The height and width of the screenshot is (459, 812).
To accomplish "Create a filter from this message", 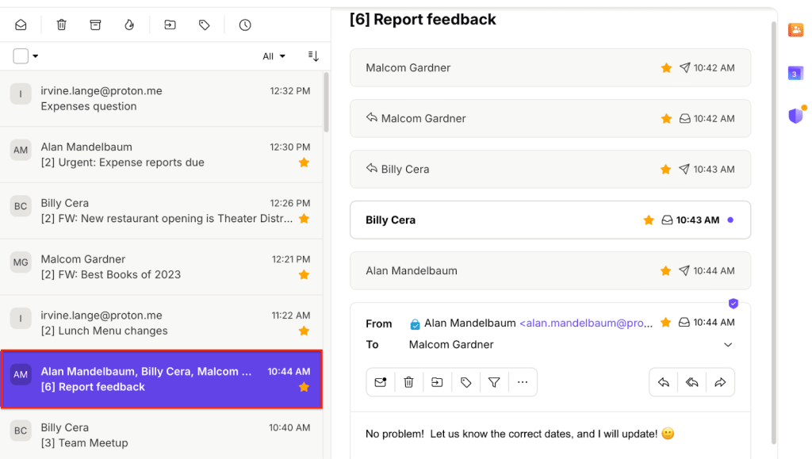I will click(x=494, y=381).
